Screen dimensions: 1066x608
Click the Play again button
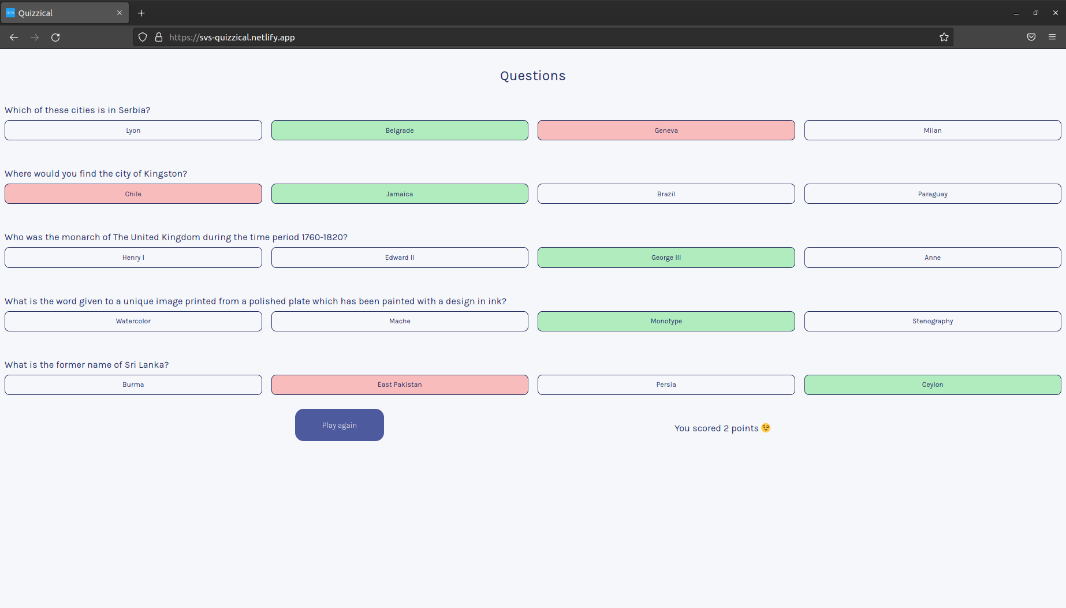click(x=339, y=425)
